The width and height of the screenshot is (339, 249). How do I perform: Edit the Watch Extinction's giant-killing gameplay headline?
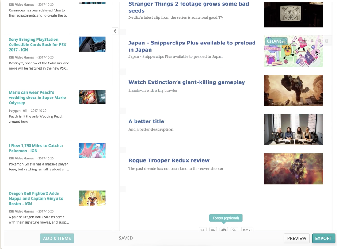(187, 82)
